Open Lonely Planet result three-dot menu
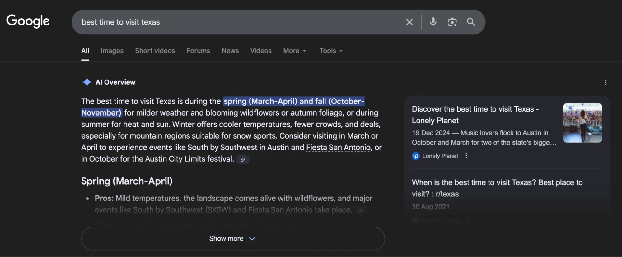The height and width of the screenshot is (257, 622). (x=466, y=156)
